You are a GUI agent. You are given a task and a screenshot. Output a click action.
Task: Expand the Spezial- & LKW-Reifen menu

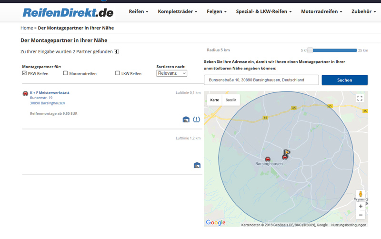264,11
